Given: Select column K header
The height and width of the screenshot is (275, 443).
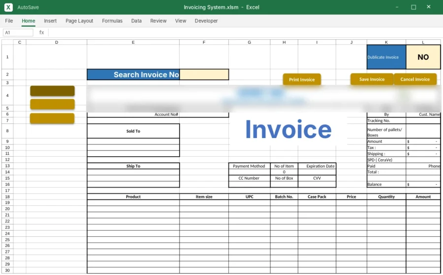Looking at the screenshot, I should click(386, 42).
